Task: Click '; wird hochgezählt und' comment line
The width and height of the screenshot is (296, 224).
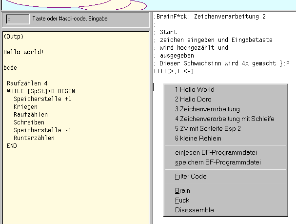Action: tap(191, 48)
